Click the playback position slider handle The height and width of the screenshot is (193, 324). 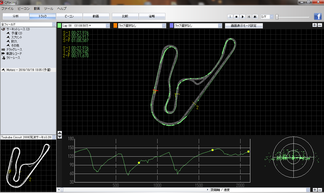pyautogui.click(x=277, y=17)
